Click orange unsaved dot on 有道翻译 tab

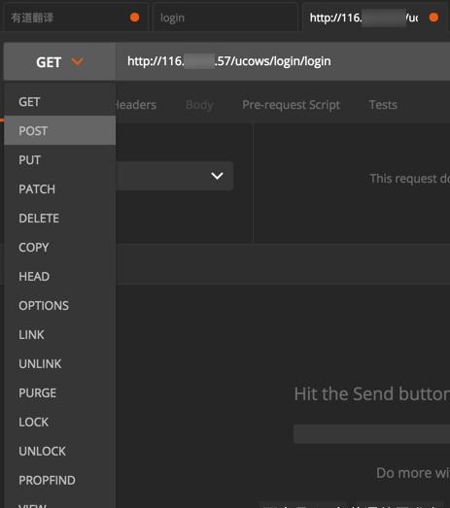tap(134, 17)
